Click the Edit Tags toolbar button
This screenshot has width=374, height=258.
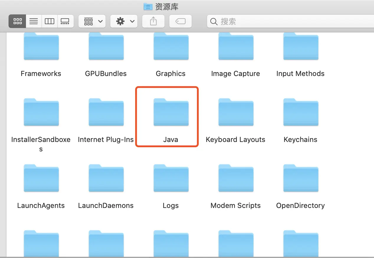pyautogui.click(x=181, y=21)
